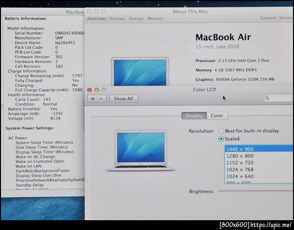Click the Processor 2.13 GHz Intel Core 2 Duo line

pos(232,61)
